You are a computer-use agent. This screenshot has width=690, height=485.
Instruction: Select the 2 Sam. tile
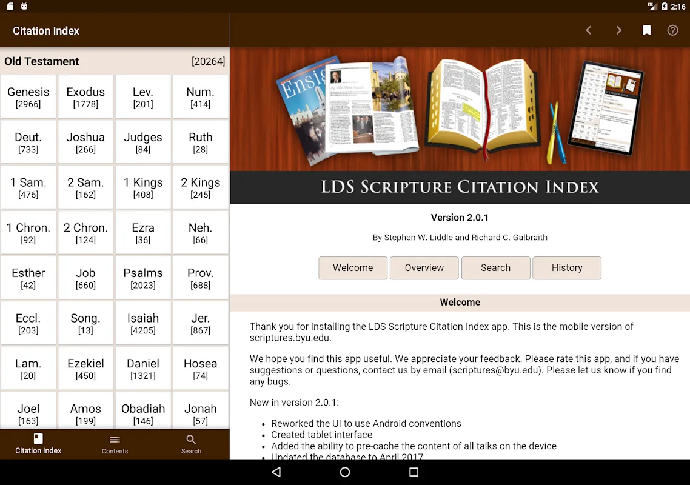tap(86, 187)
